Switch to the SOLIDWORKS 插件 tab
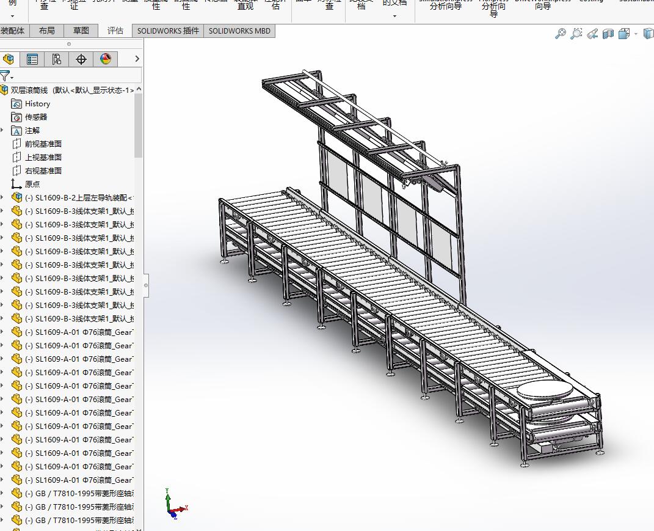This screenshot has width=654, height=531. (x=168, y=31)
